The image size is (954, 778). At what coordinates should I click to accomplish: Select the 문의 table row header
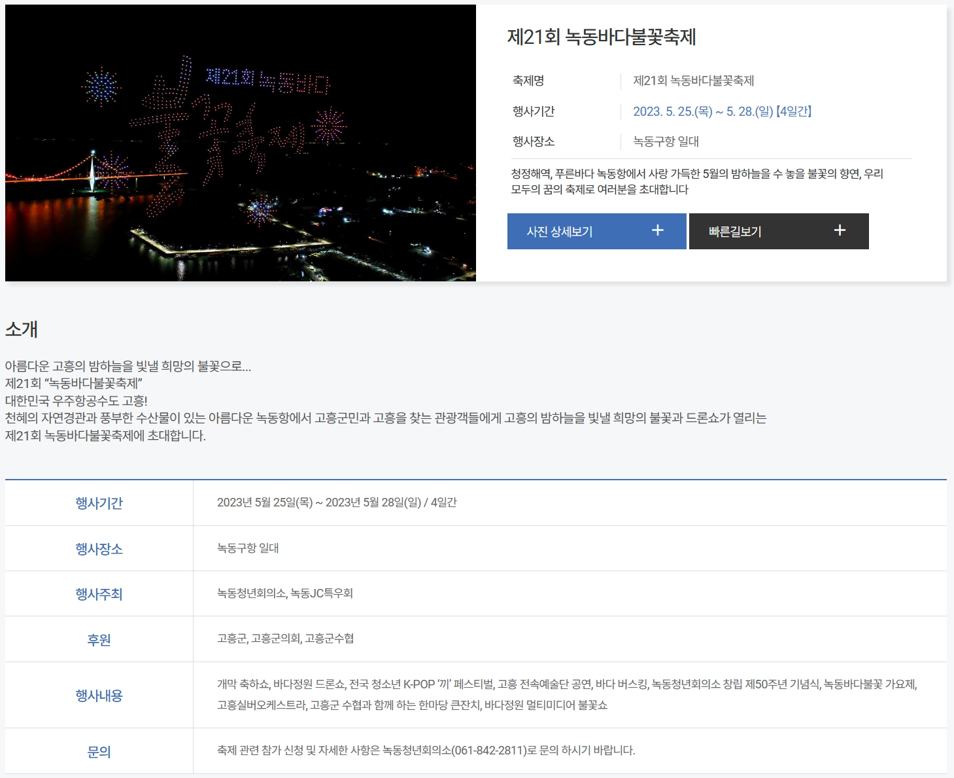click(x=99, y=752)
